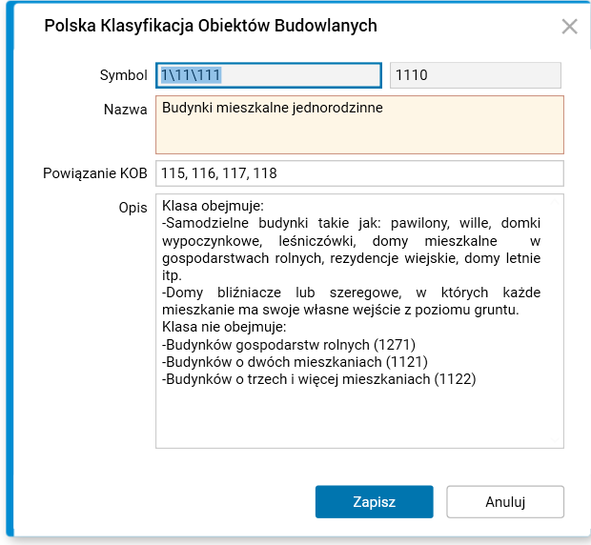591x545 pixels.
Task: Click the empty space below the Opis text
Action: (359, 419)
